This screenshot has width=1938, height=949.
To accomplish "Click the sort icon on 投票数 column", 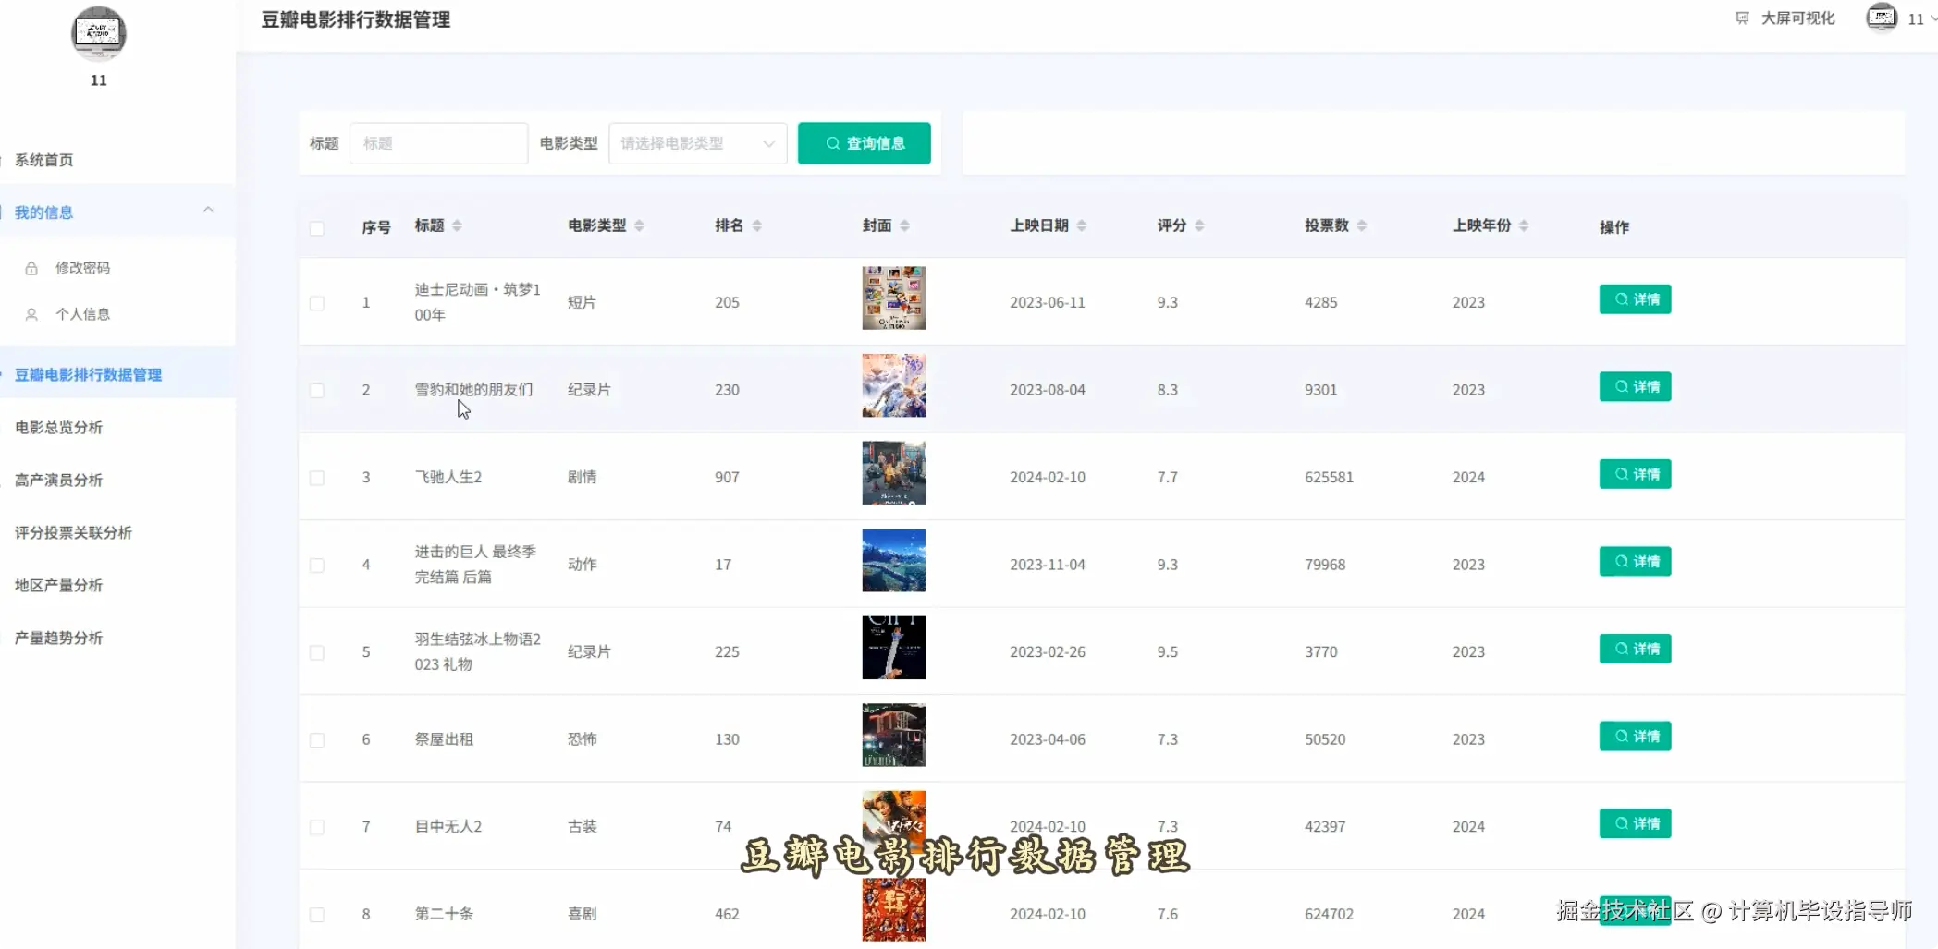I will pyautogui.click(x=1359, y=225).
